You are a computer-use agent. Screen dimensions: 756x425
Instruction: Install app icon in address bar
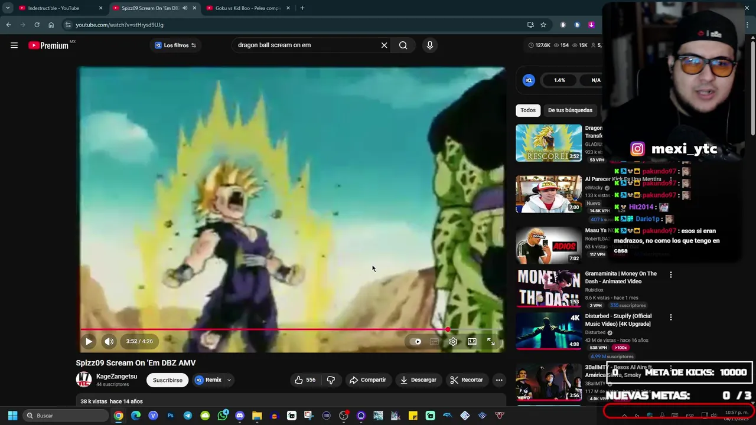coord(530,25)
